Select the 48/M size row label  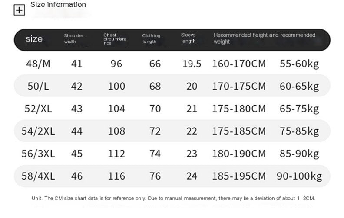[38, 64]
